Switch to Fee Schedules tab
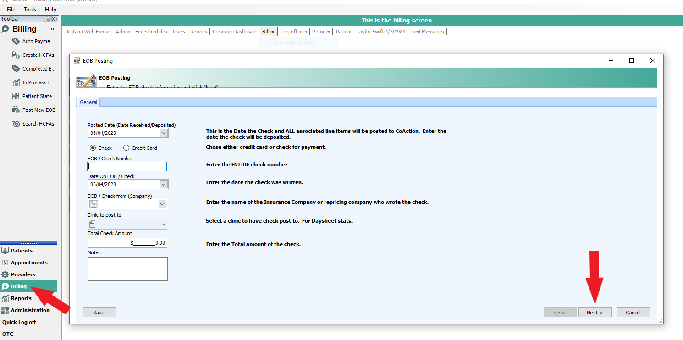 pyautogui.click(x=151, y=32)
